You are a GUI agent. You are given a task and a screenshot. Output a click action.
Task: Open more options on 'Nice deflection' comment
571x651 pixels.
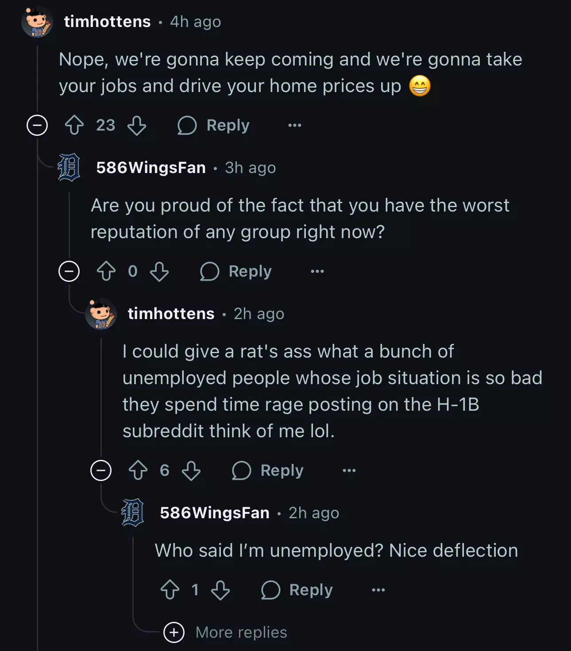coord(378,590)
